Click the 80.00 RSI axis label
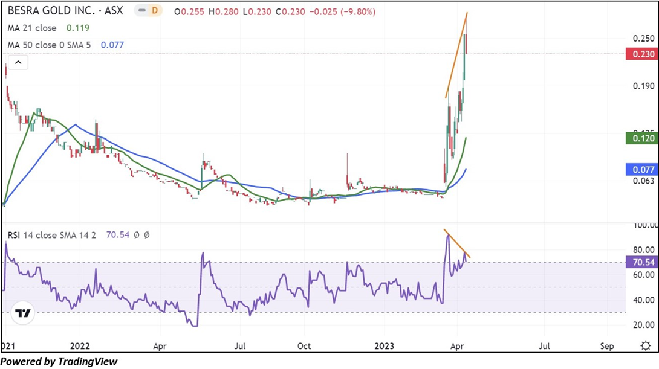The image size is (659, 369). (643, 250)
